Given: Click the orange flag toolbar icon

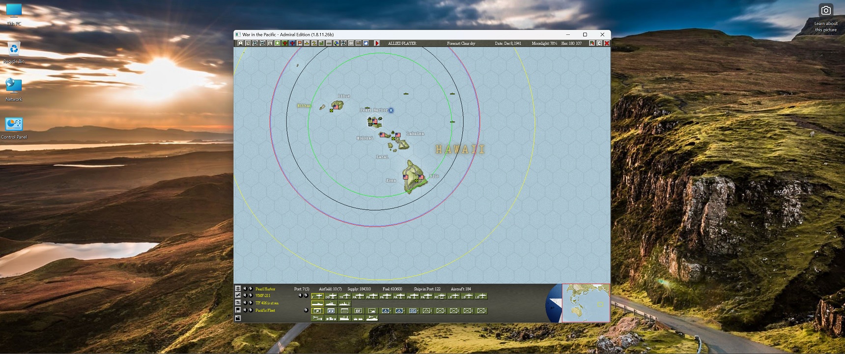Looking at the screenshot, I should click(x=299, y=43).
